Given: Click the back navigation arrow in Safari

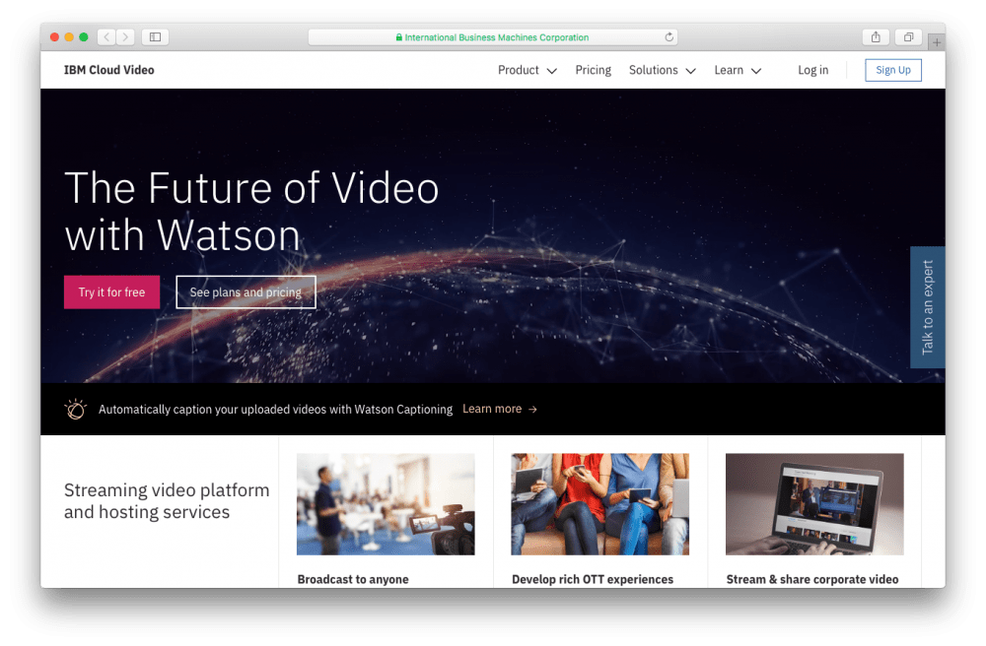Looking at the screenshot, I should pyautogui.click(x=106, y=36).
